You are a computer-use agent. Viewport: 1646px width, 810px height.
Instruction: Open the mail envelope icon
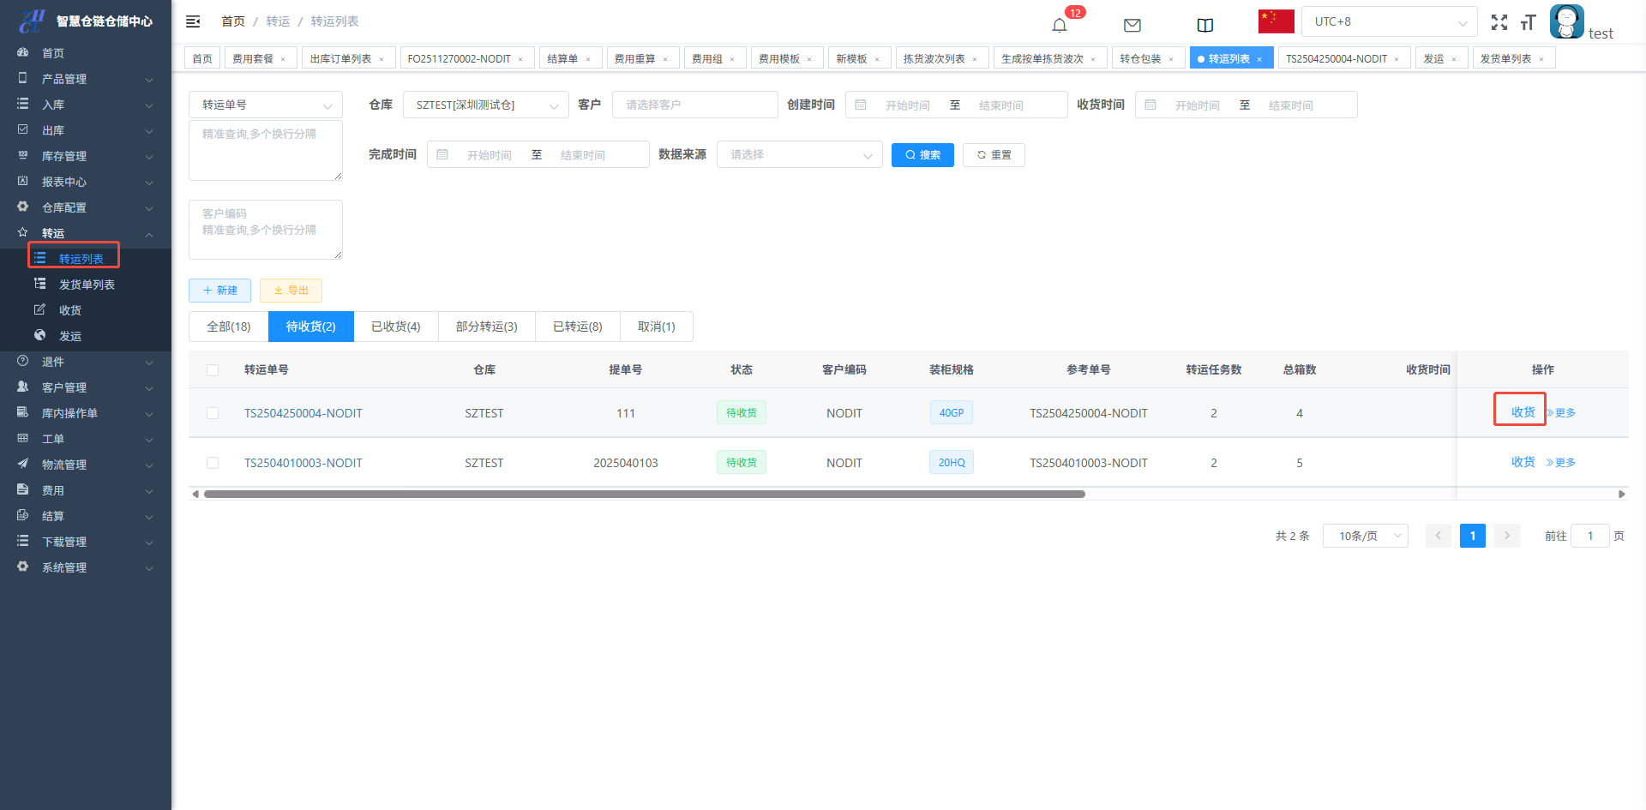[1132, 25]
